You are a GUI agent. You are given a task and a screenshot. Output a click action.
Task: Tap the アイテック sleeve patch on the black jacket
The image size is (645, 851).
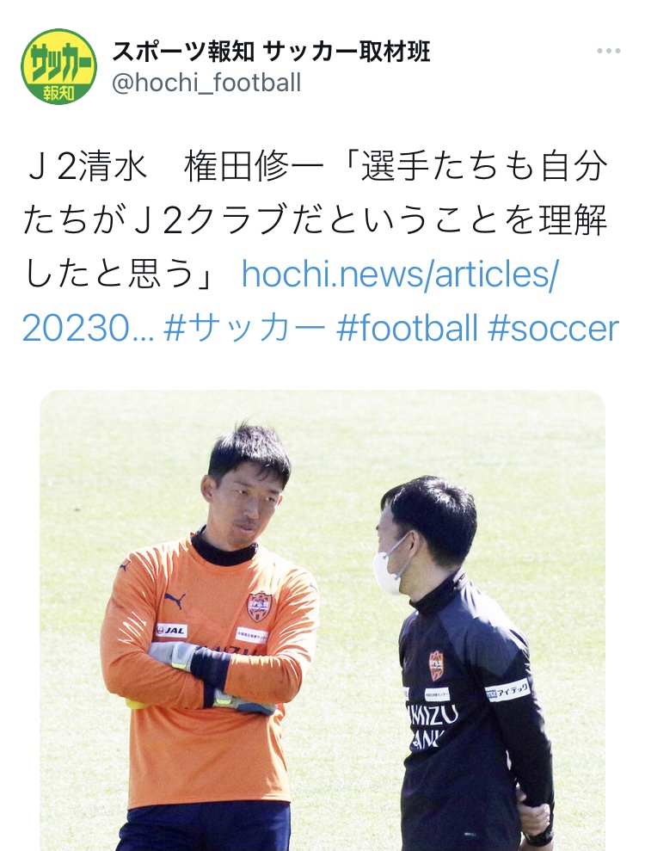pyautogui.click(x=507, y=690)
